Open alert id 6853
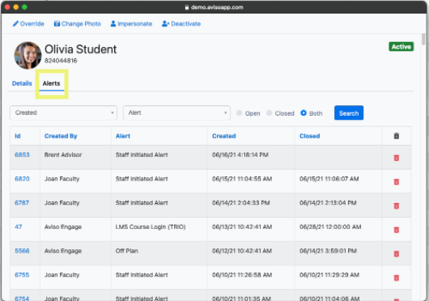429x301 pixels. point(22,155)
